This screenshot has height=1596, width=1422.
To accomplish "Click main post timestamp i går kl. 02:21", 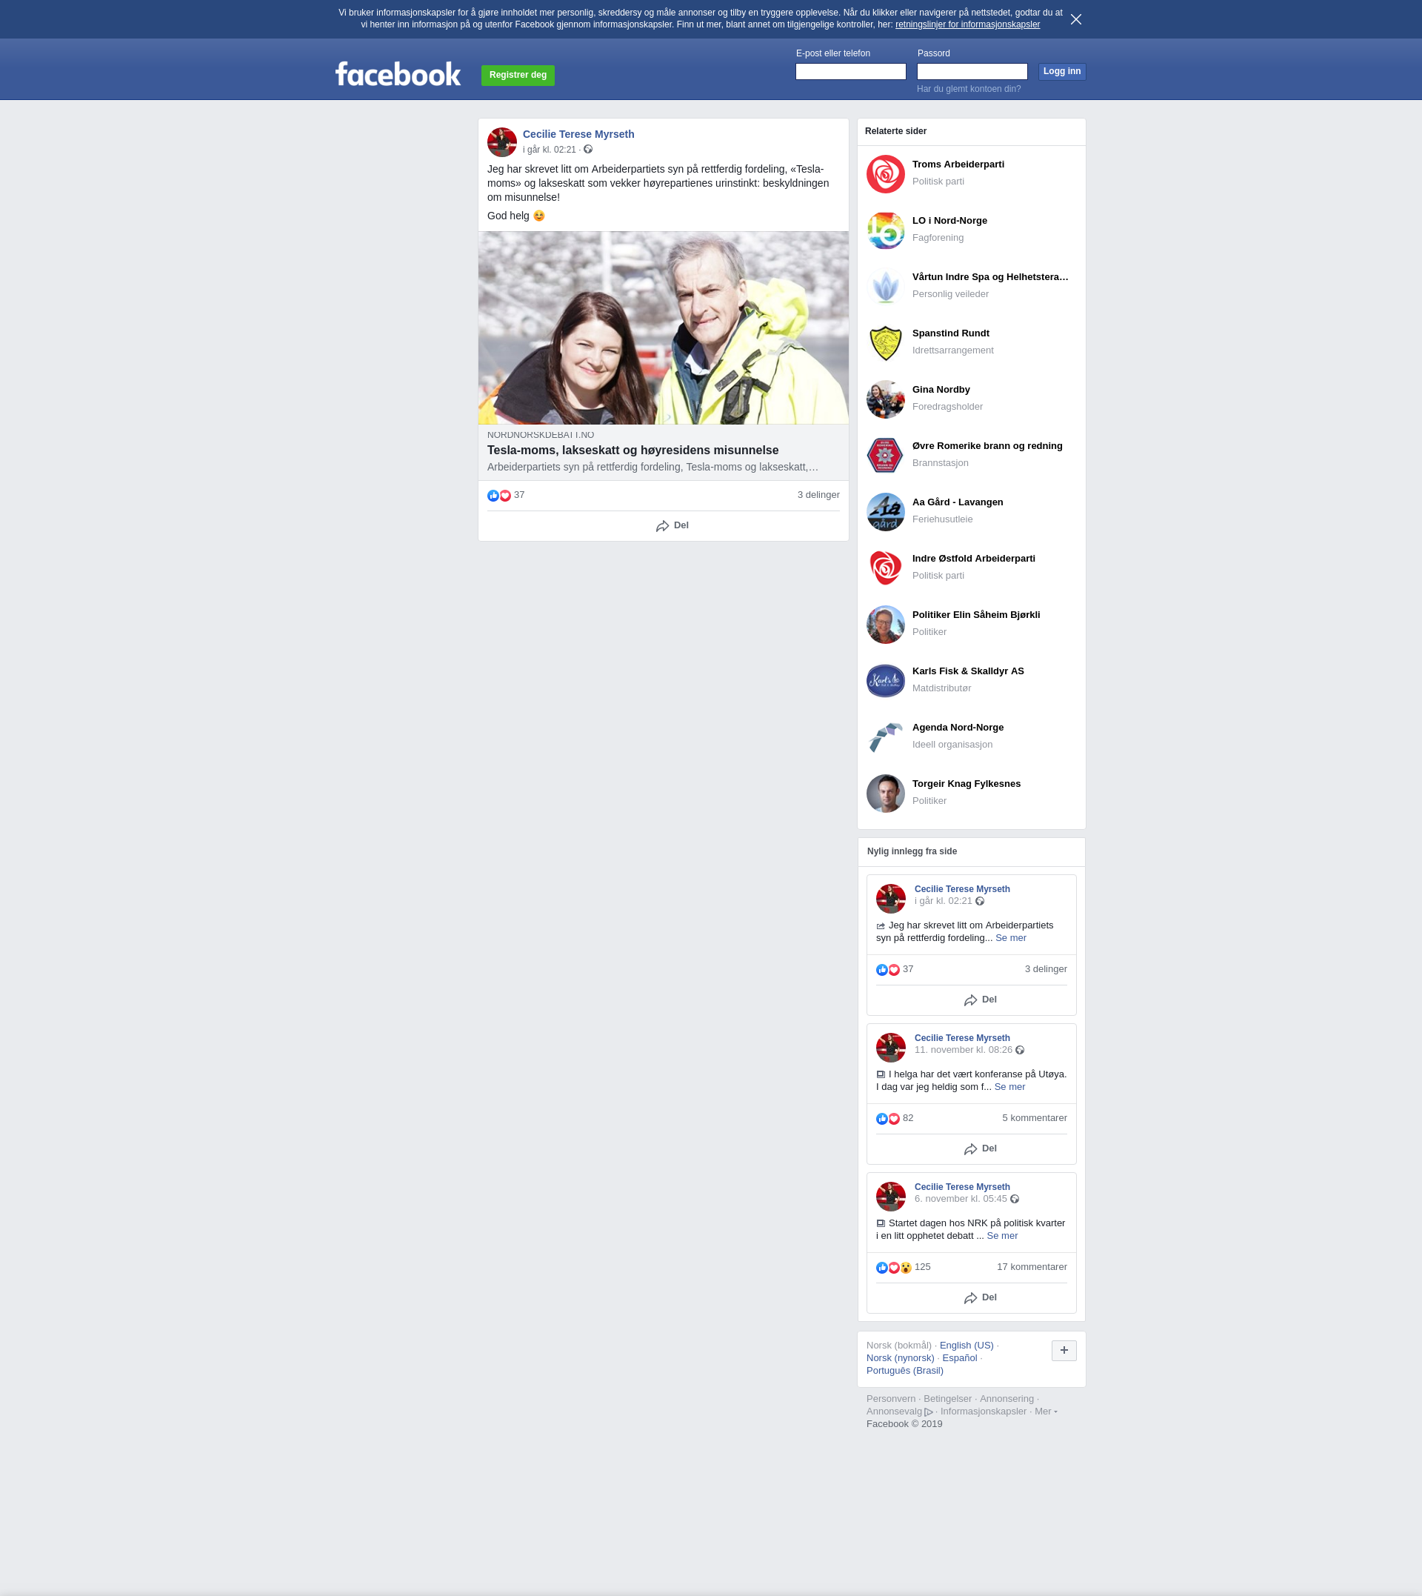I will point(550,149).
